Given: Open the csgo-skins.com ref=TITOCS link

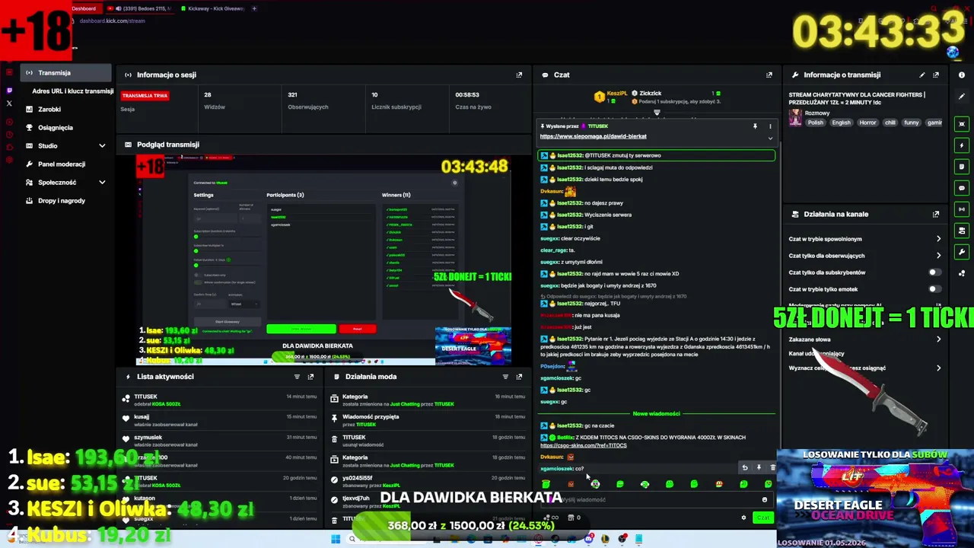Looking at the screenshot, I should [x=583, y=445].
